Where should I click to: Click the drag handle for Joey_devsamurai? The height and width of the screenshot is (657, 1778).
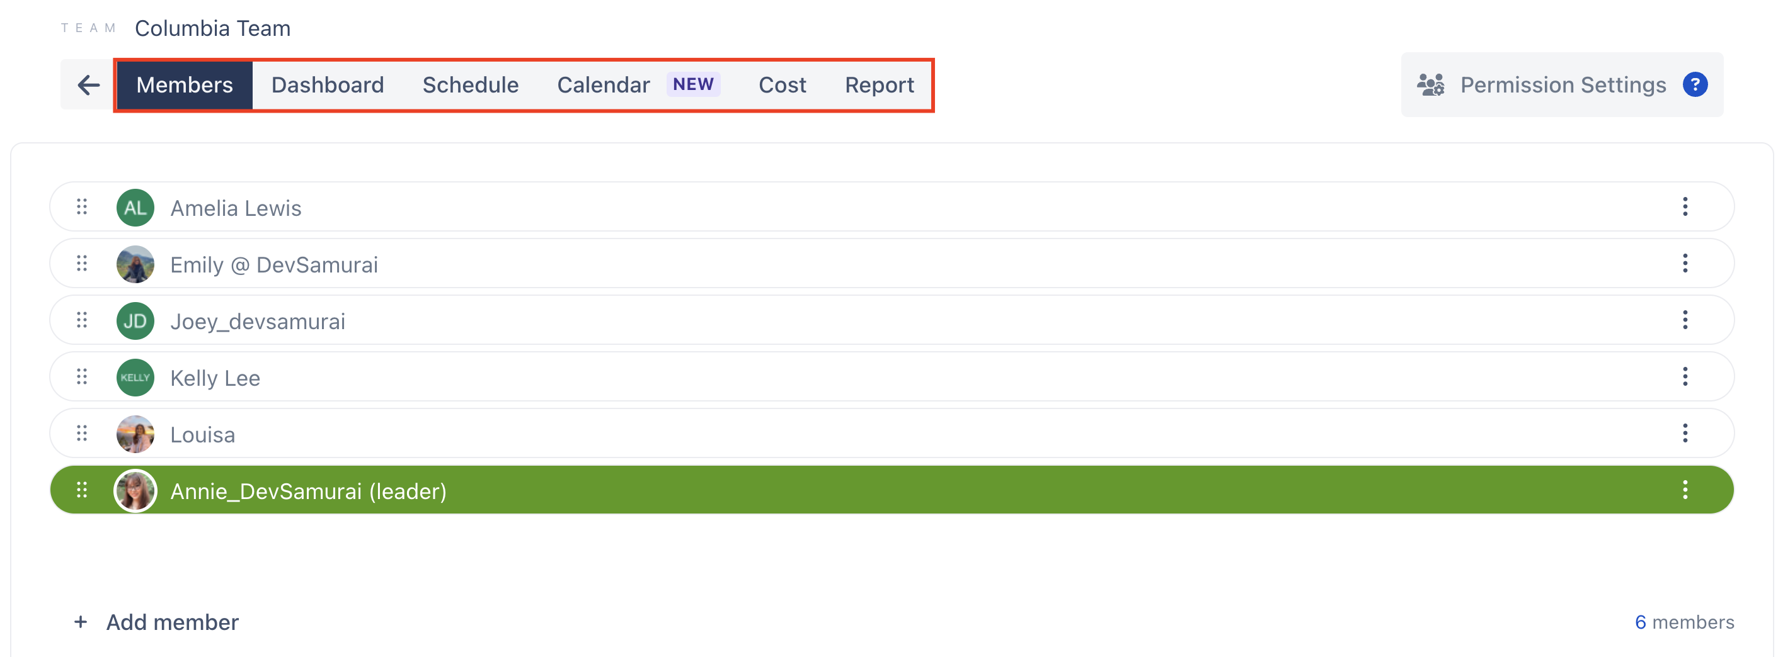click(x=82, y=320)
